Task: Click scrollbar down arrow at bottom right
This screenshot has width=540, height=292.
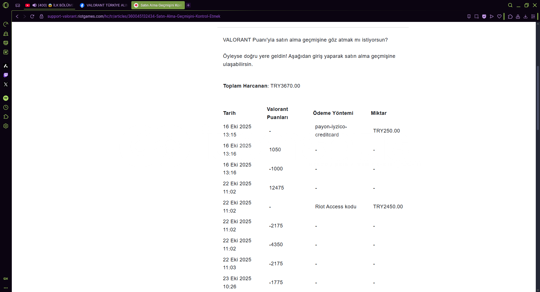Action: click(538, 290)
